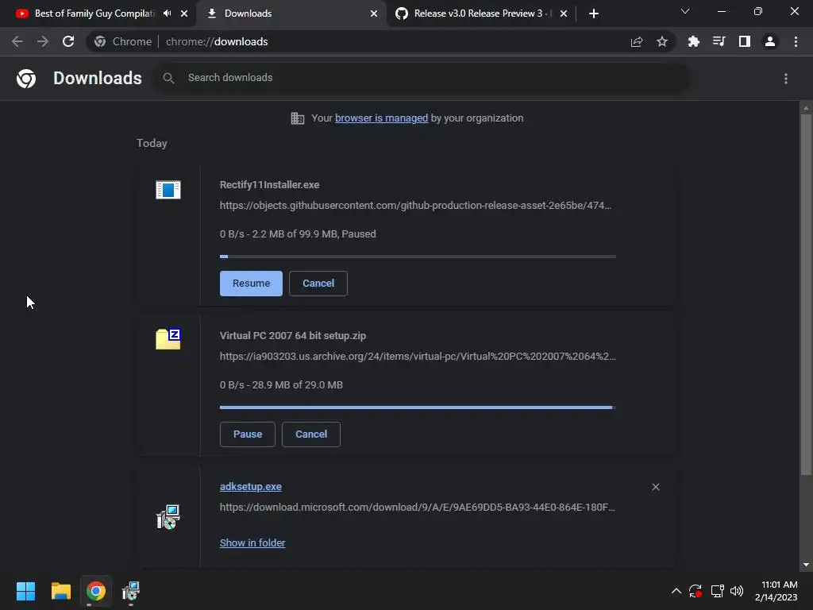Click the address bar URL chrome://downloads
The height and width of the screenshot is (610, 813).
pos(217,41)
